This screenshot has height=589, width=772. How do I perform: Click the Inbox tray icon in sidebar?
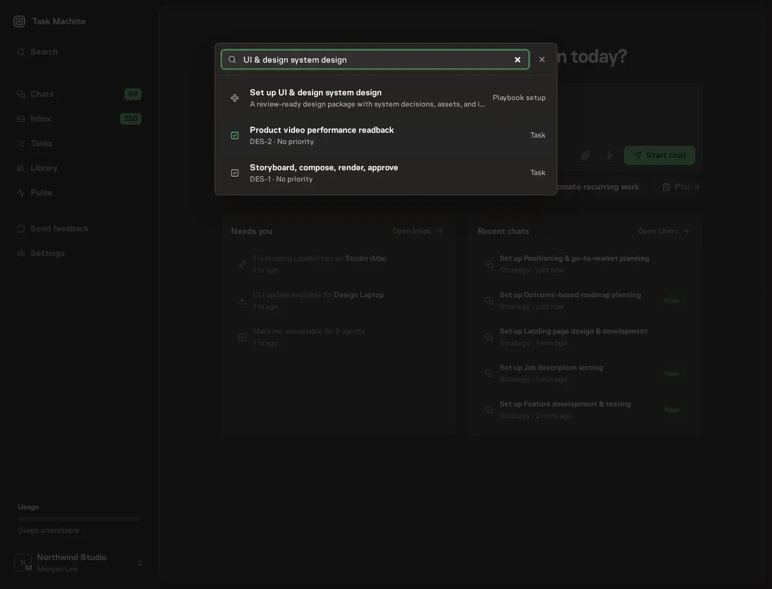(x=21, y=119)
